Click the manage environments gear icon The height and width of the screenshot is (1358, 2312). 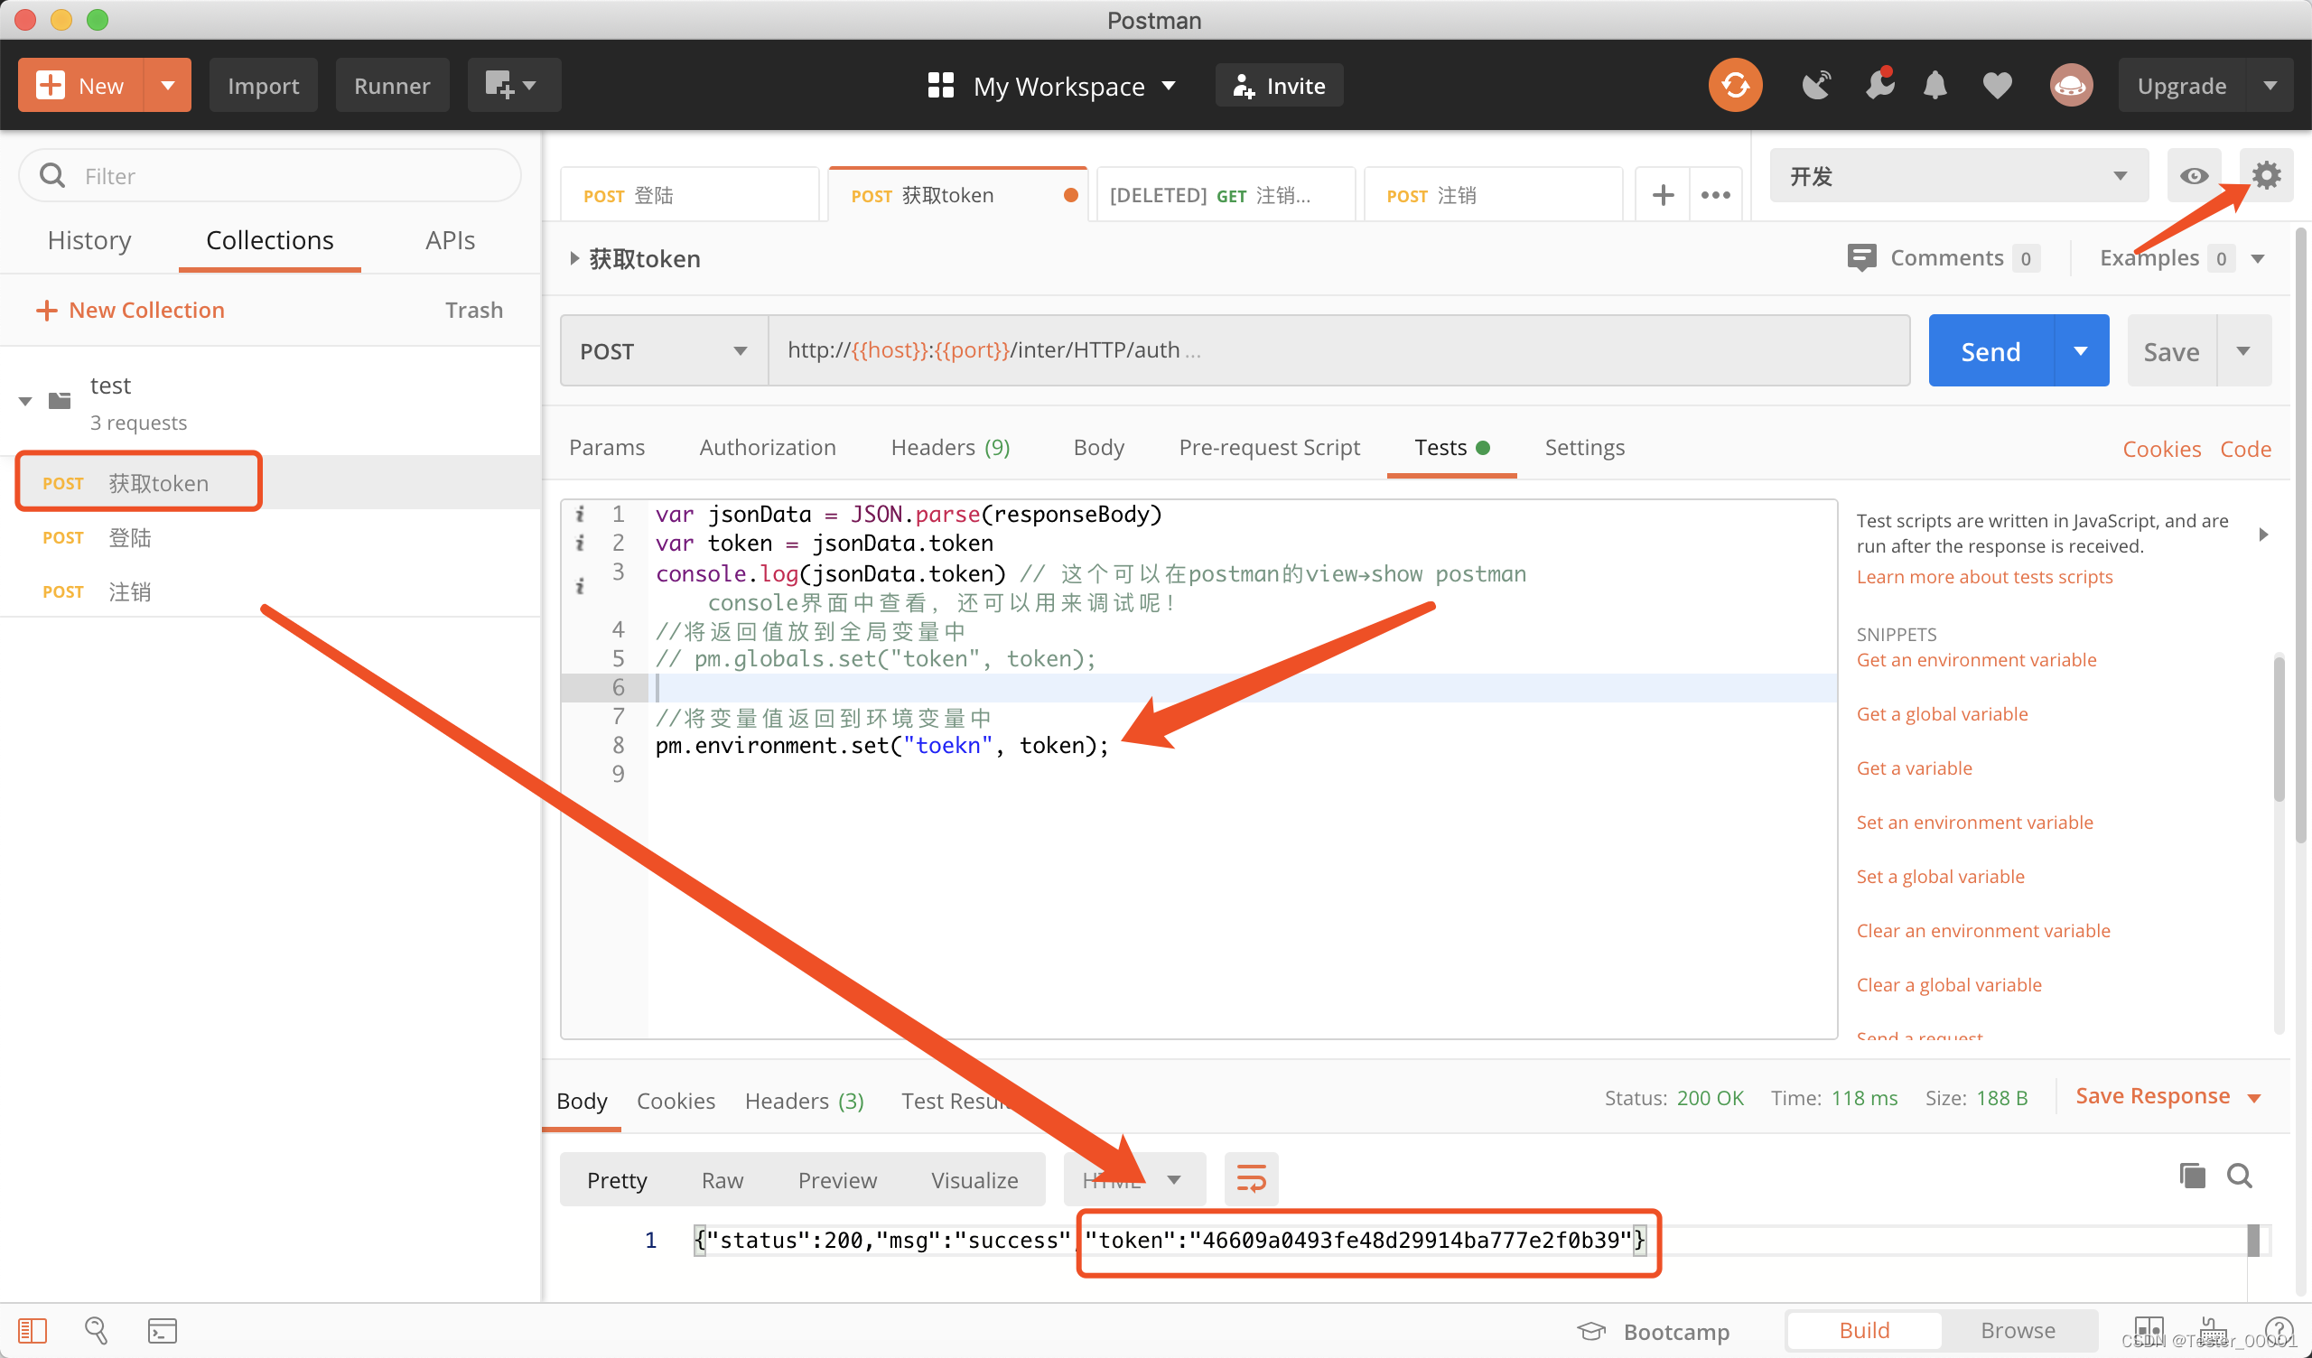coord(2266,175)
